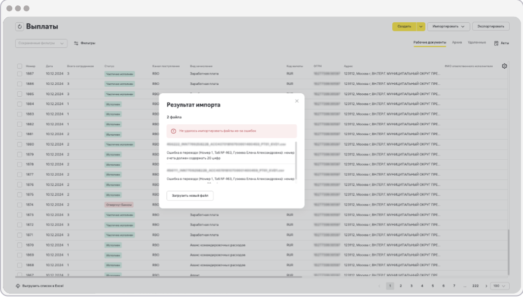
Task: Click the Загрузить новый файл button
Action: [x=190, y=196]
